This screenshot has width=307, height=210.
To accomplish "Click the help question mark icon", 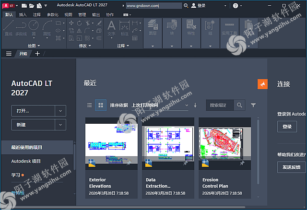I will 236,6.
